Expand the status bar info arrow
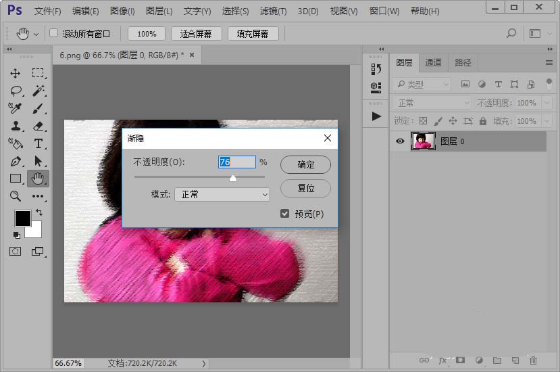The image size is (560, 372). tap(204, 363)
